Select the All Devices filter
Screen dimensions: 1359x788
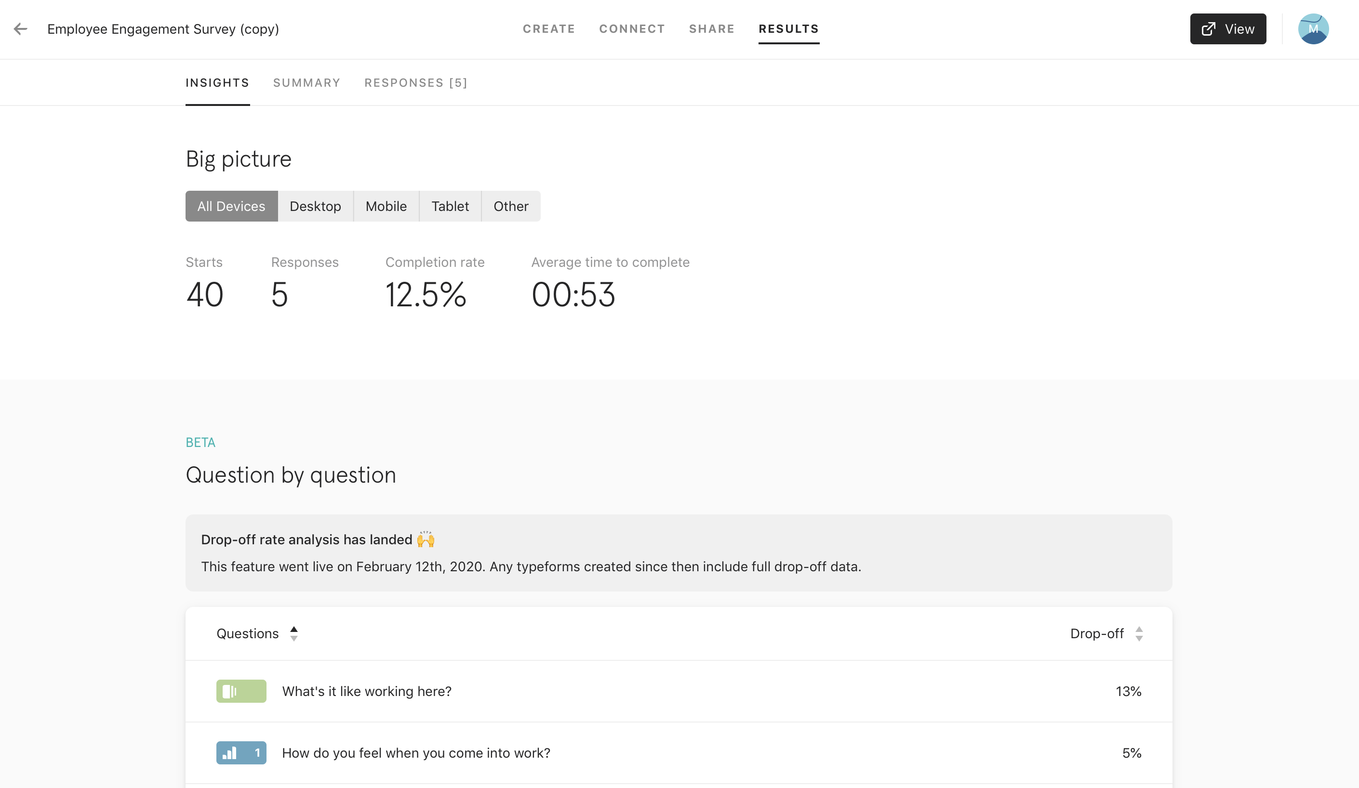point(231,206)
